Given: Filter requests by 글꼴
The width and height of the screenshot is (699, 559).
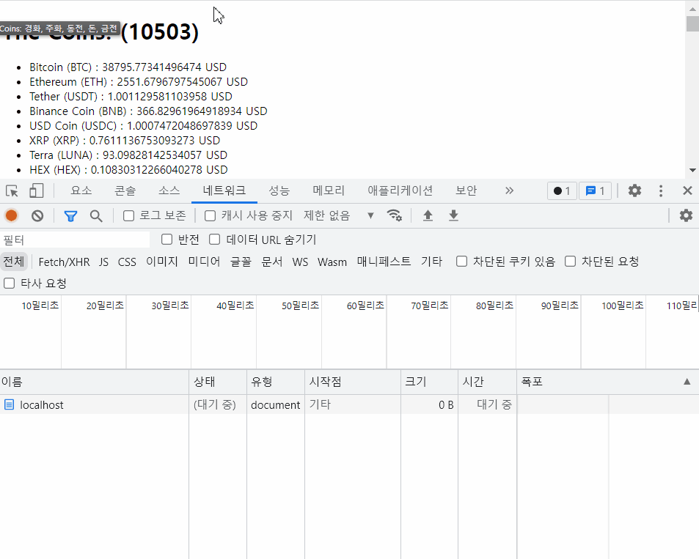Looking at the screenshot, I should [241, 262].
